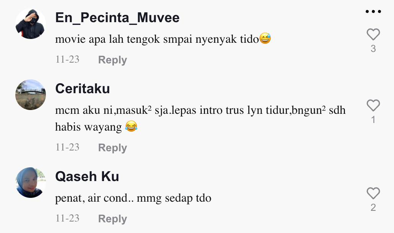Viewport: 394px width, 233px height.
Task: Go to the Ceritaku username link
Action: click(83, 89)
